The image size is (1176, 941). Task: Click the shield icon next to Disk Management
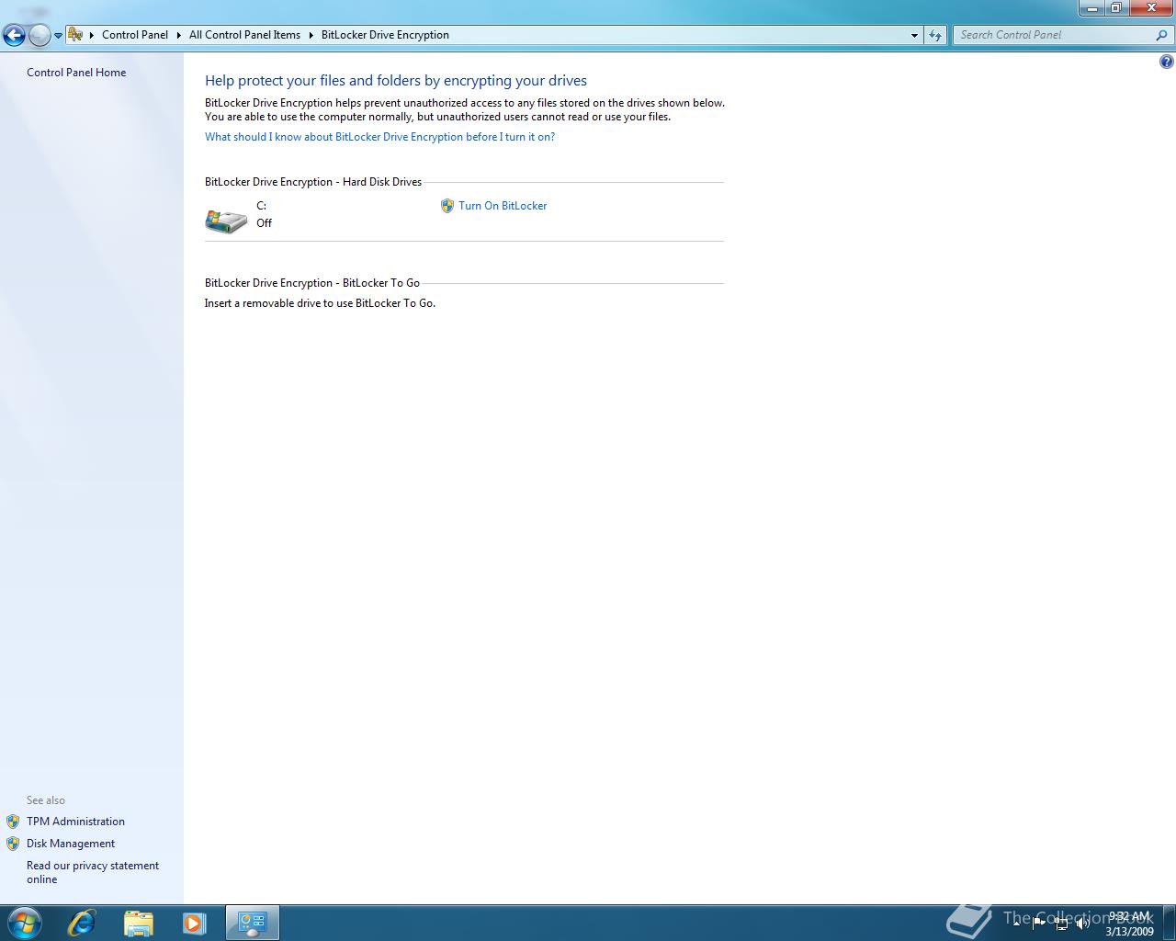coord(13,844)
